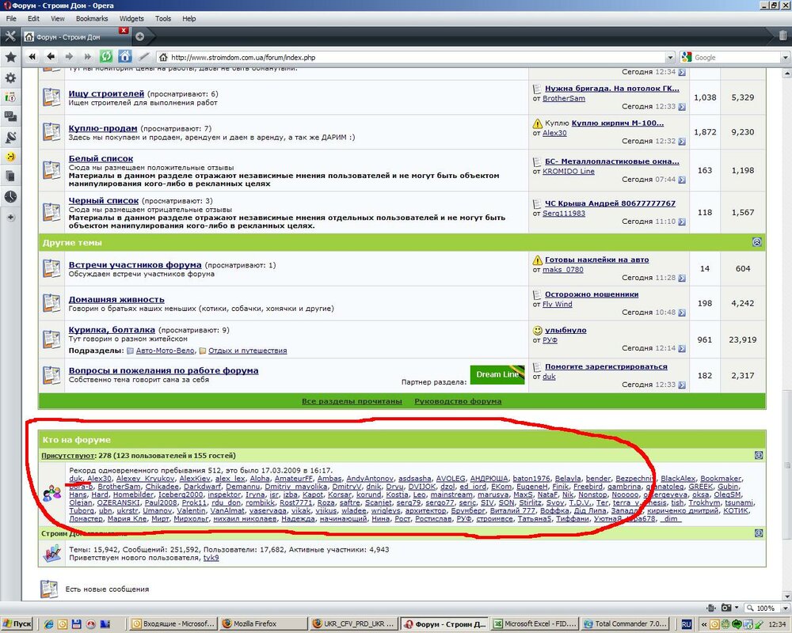Open the Встречи участников форума section
Viewport: 792px width, 633px height.
[135, 264]
